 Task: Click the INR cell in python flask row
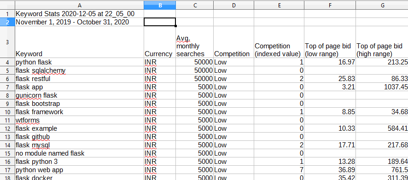click(160, 62)
